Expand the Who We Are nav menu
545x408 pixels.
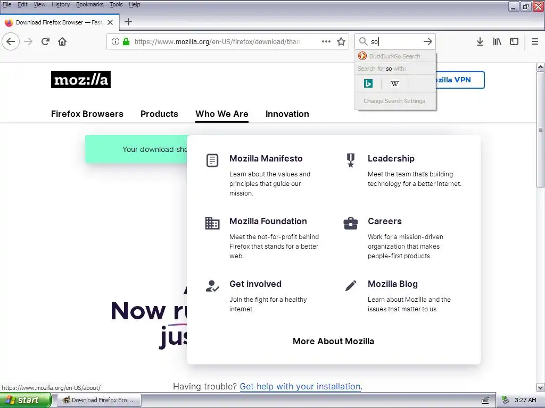(x=222, y=114)
